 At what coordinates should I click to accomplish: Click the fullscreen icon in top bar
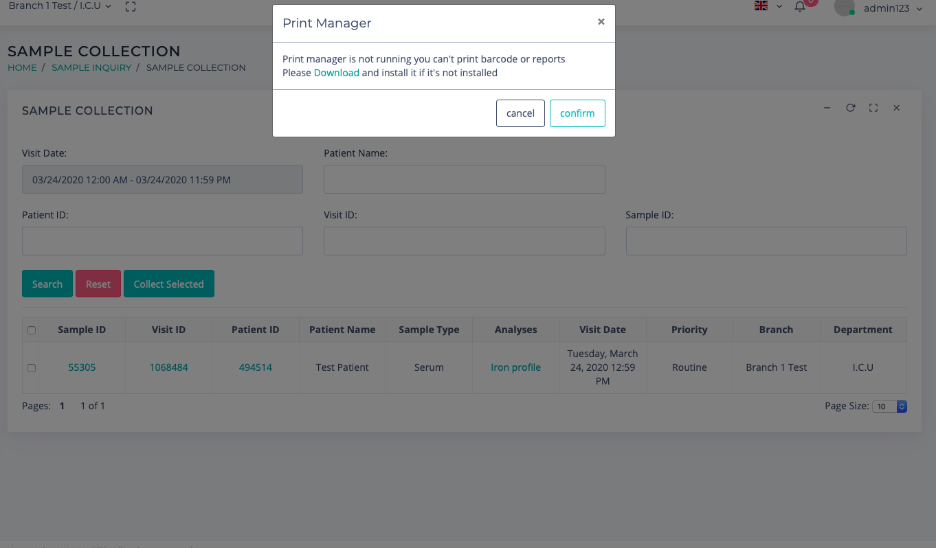[x=131, y=7]
